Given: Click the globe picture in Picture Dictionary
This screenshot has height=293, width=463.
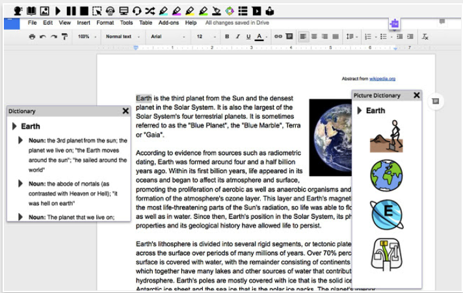Looking at the screenshot, I should pos(386,175).
